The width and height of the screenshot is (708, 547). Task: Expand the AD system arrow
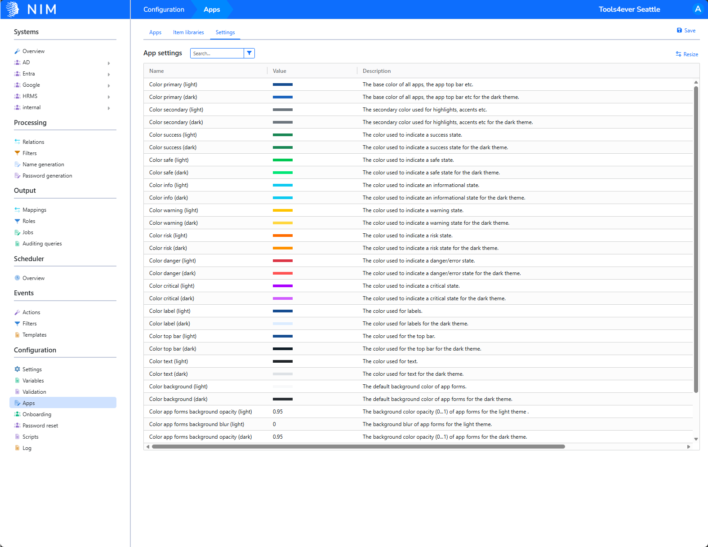tap(109, 63)
